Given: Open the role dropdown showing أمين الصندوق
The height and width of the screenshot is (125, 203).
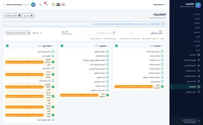Looking at the screenshot, I should tap(147, 33).
